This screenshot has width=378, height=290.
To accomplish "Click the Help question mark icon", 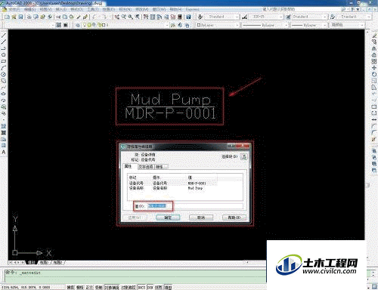I will point(188,17).
